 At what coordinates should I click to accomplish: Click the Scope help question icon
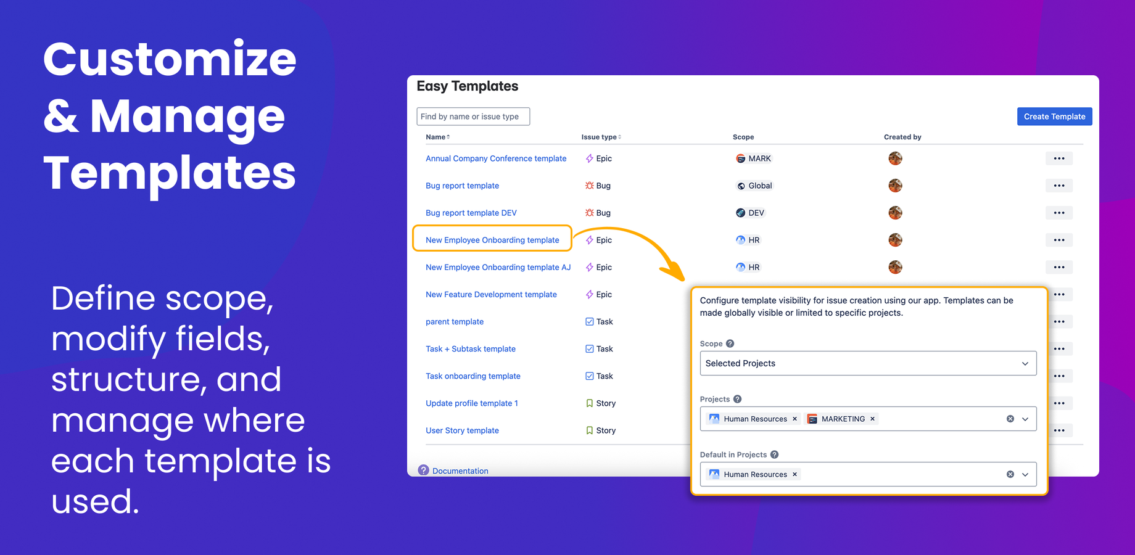(730, 343)
